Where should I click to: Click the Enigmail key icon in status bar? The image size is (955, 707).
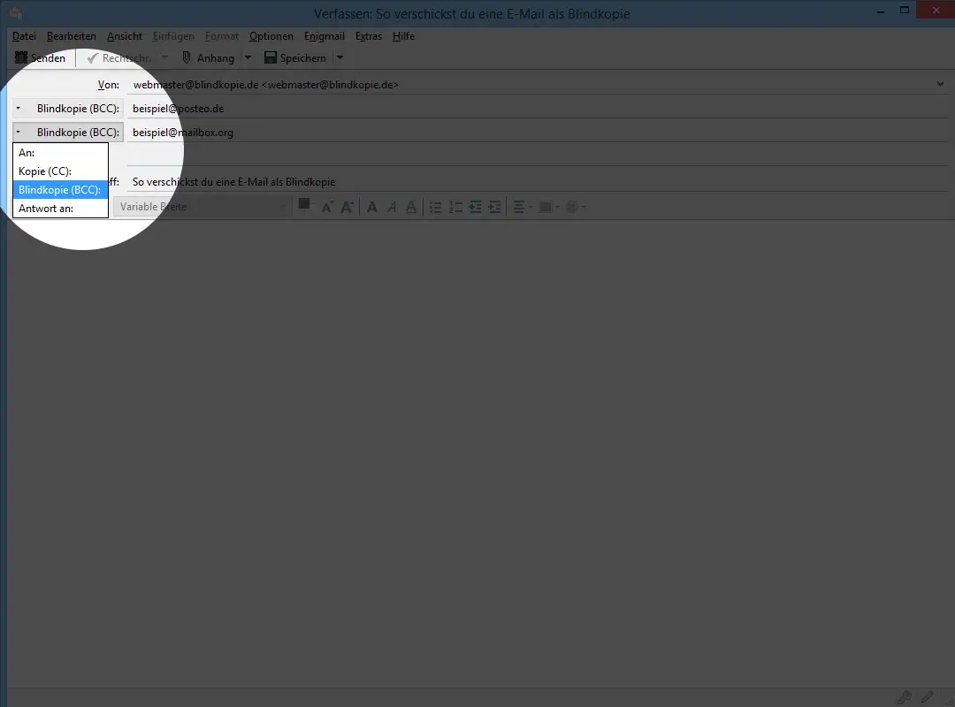click(x=904, y=697)
